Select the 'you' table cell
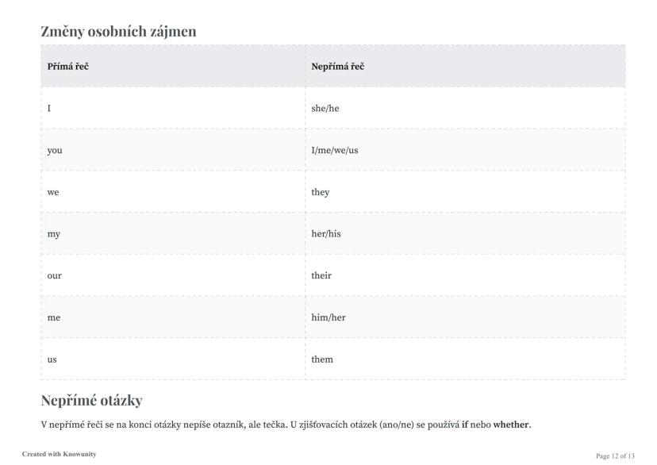Screen dimensions: 657x465 click(173, 150)
